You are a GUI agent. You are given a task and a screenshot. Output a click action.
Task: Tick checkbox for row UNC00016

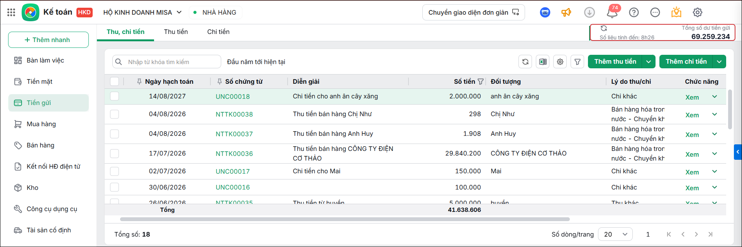(114, 187)
